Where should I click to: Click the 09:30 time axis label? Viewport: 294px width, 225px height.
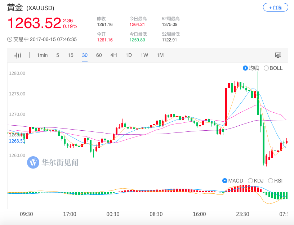pos(26,214)
